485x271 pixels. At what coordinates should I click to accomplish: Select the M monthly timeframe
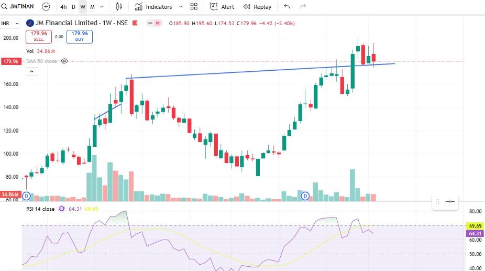click(92, 7)
